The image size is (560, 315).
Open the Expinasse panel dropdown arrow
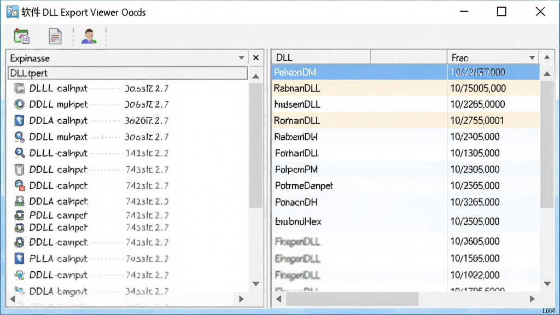click(x=241, y=58)
